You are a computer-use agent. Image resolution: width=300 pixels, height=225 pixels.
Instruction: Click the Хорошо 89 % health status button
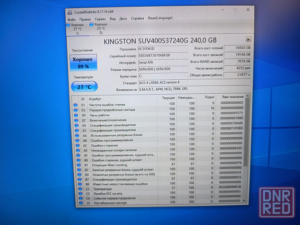(x=83, y=63)
